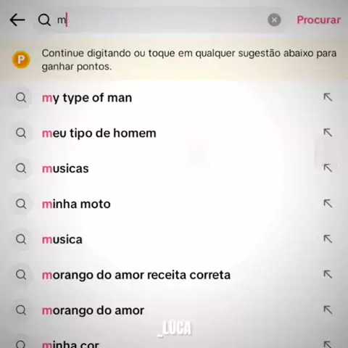This screenshot has height=348, width=348.
Task: Tap the fill arrow beside 'musica'
Action: click(x=328, y=239)
